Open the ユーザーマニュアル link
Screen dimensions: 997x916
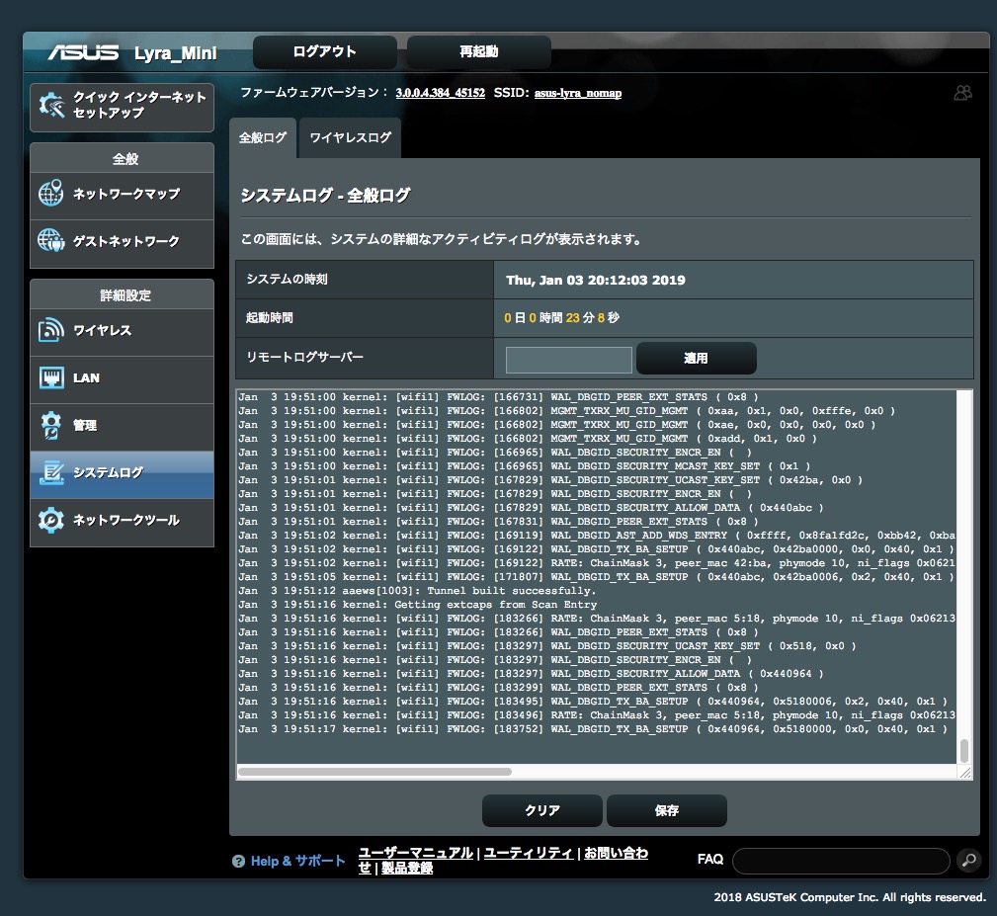click(416, 853)
